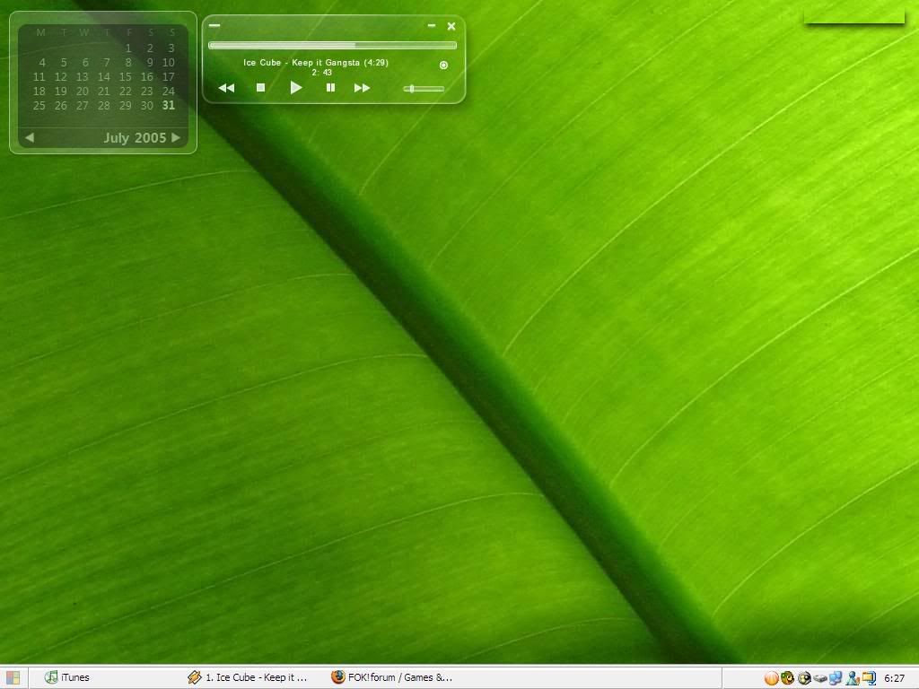Stop playback in music player widget

point(261,87)
